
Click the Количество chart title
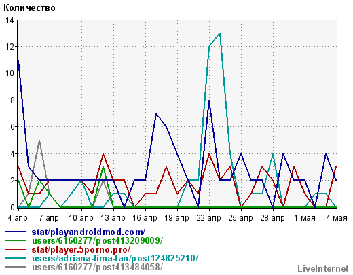(x=29, y=8)
